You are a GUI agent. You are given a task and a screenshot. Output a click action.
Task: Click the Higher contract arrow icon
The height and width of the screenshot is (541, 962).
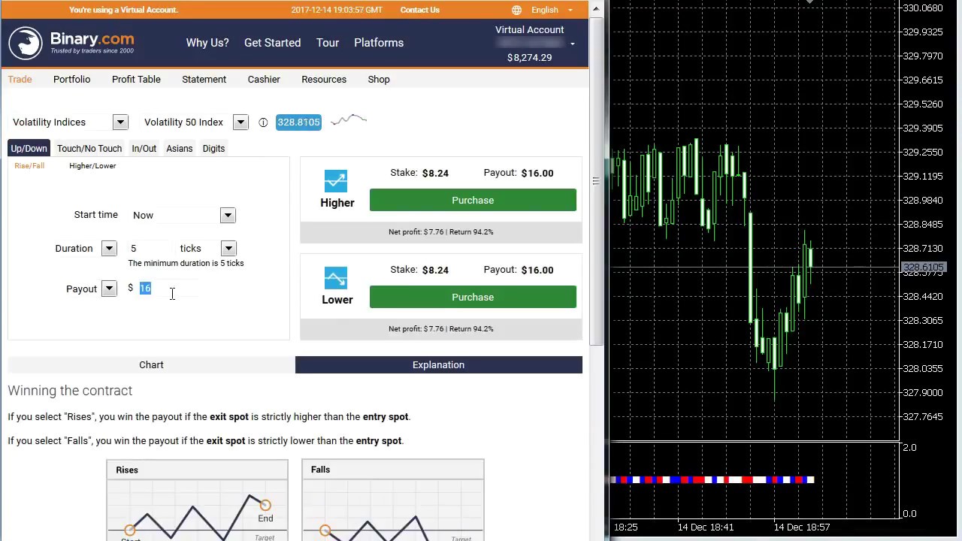(x=336, y=181)
